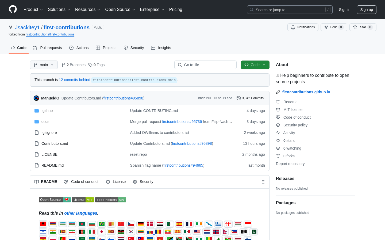Open the ManuelDG avatar image
The image size is (385, 240).
36,98
